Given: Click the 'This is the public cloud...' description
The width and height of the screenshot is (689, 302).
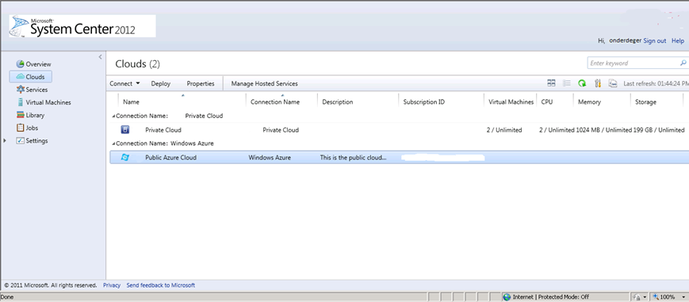Looking at the screenshot, I should click(354, 158).
